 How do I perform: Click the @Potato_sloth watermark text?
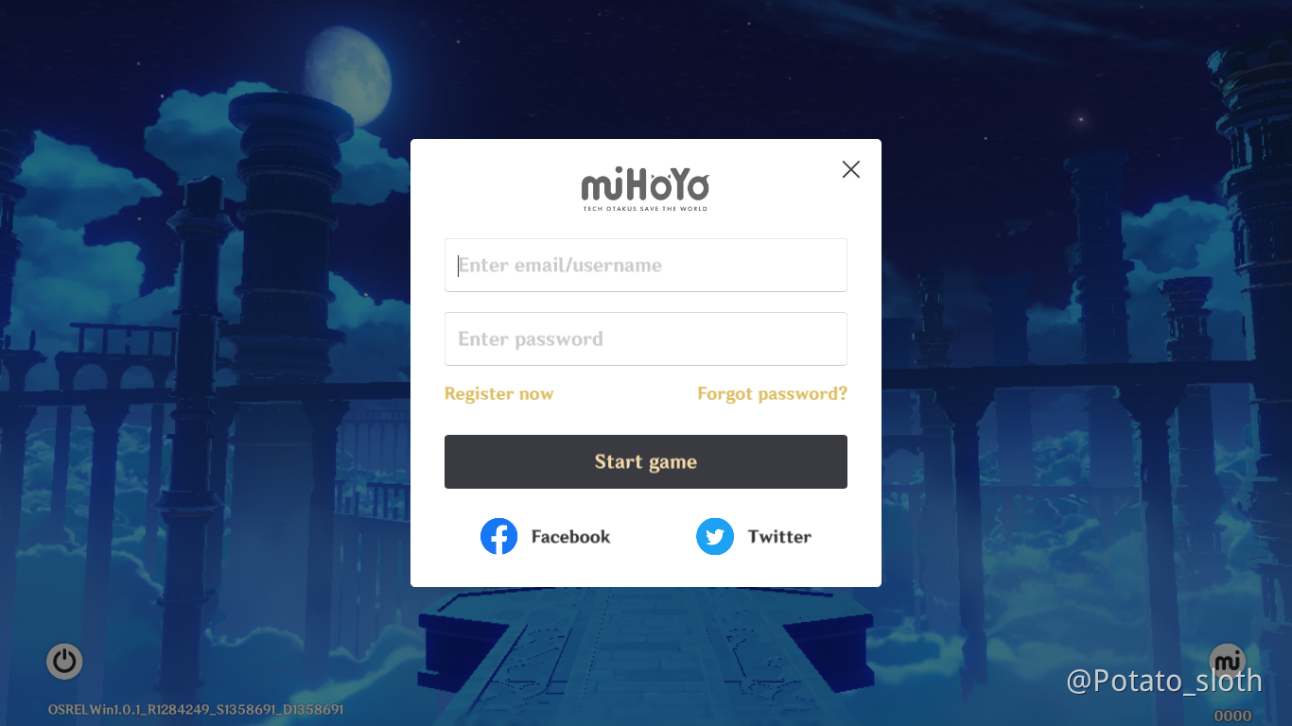[x=1164, y=681]
